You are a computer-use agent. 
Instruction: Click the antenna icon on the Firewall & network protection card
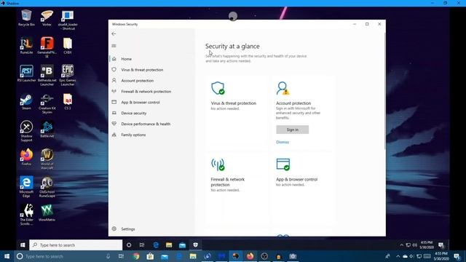coord(218,164)
